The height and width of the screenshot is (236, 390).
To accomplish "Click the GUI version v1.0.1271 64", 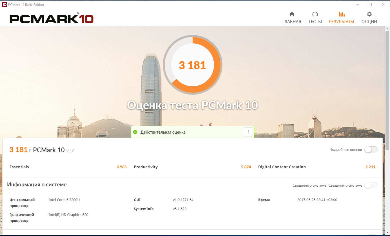I will coord(183,200).
